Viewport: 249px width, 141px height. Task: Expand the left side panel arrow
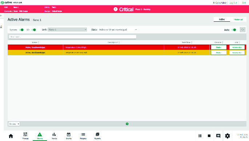(1, 16)
